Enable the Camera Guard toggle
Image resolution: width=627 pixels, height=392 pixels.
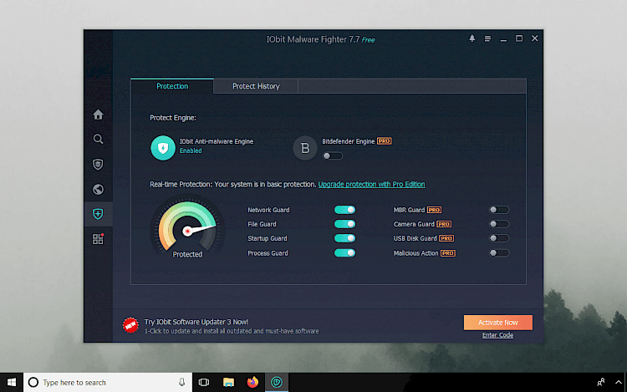tap(499, 224)
